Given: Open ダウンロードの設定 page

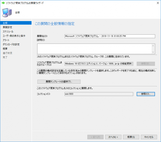Looking at the screenshot, I should (x=11, y=44).
